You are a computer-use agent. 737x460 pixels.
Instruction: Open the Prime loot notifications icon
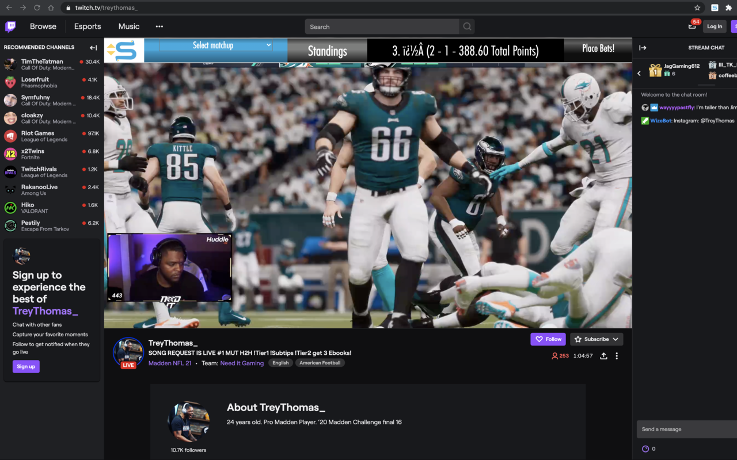point(693,26)
